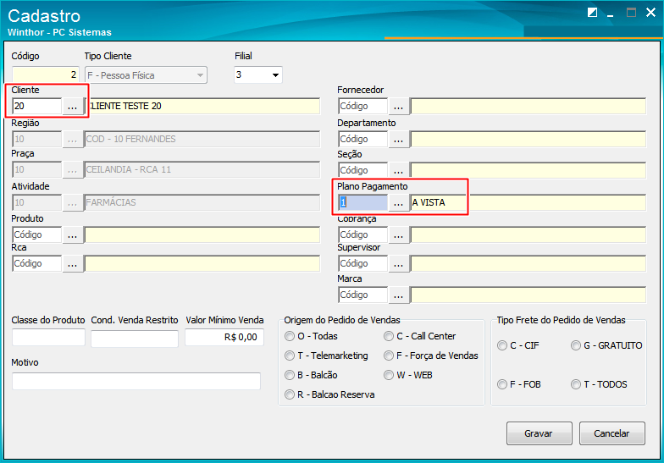The width and height of the screenshot is (664, 463).
Task: Open Plano Pagamento lookup ellipsis button
Action: pyautogui.click(x=398, y=203)
